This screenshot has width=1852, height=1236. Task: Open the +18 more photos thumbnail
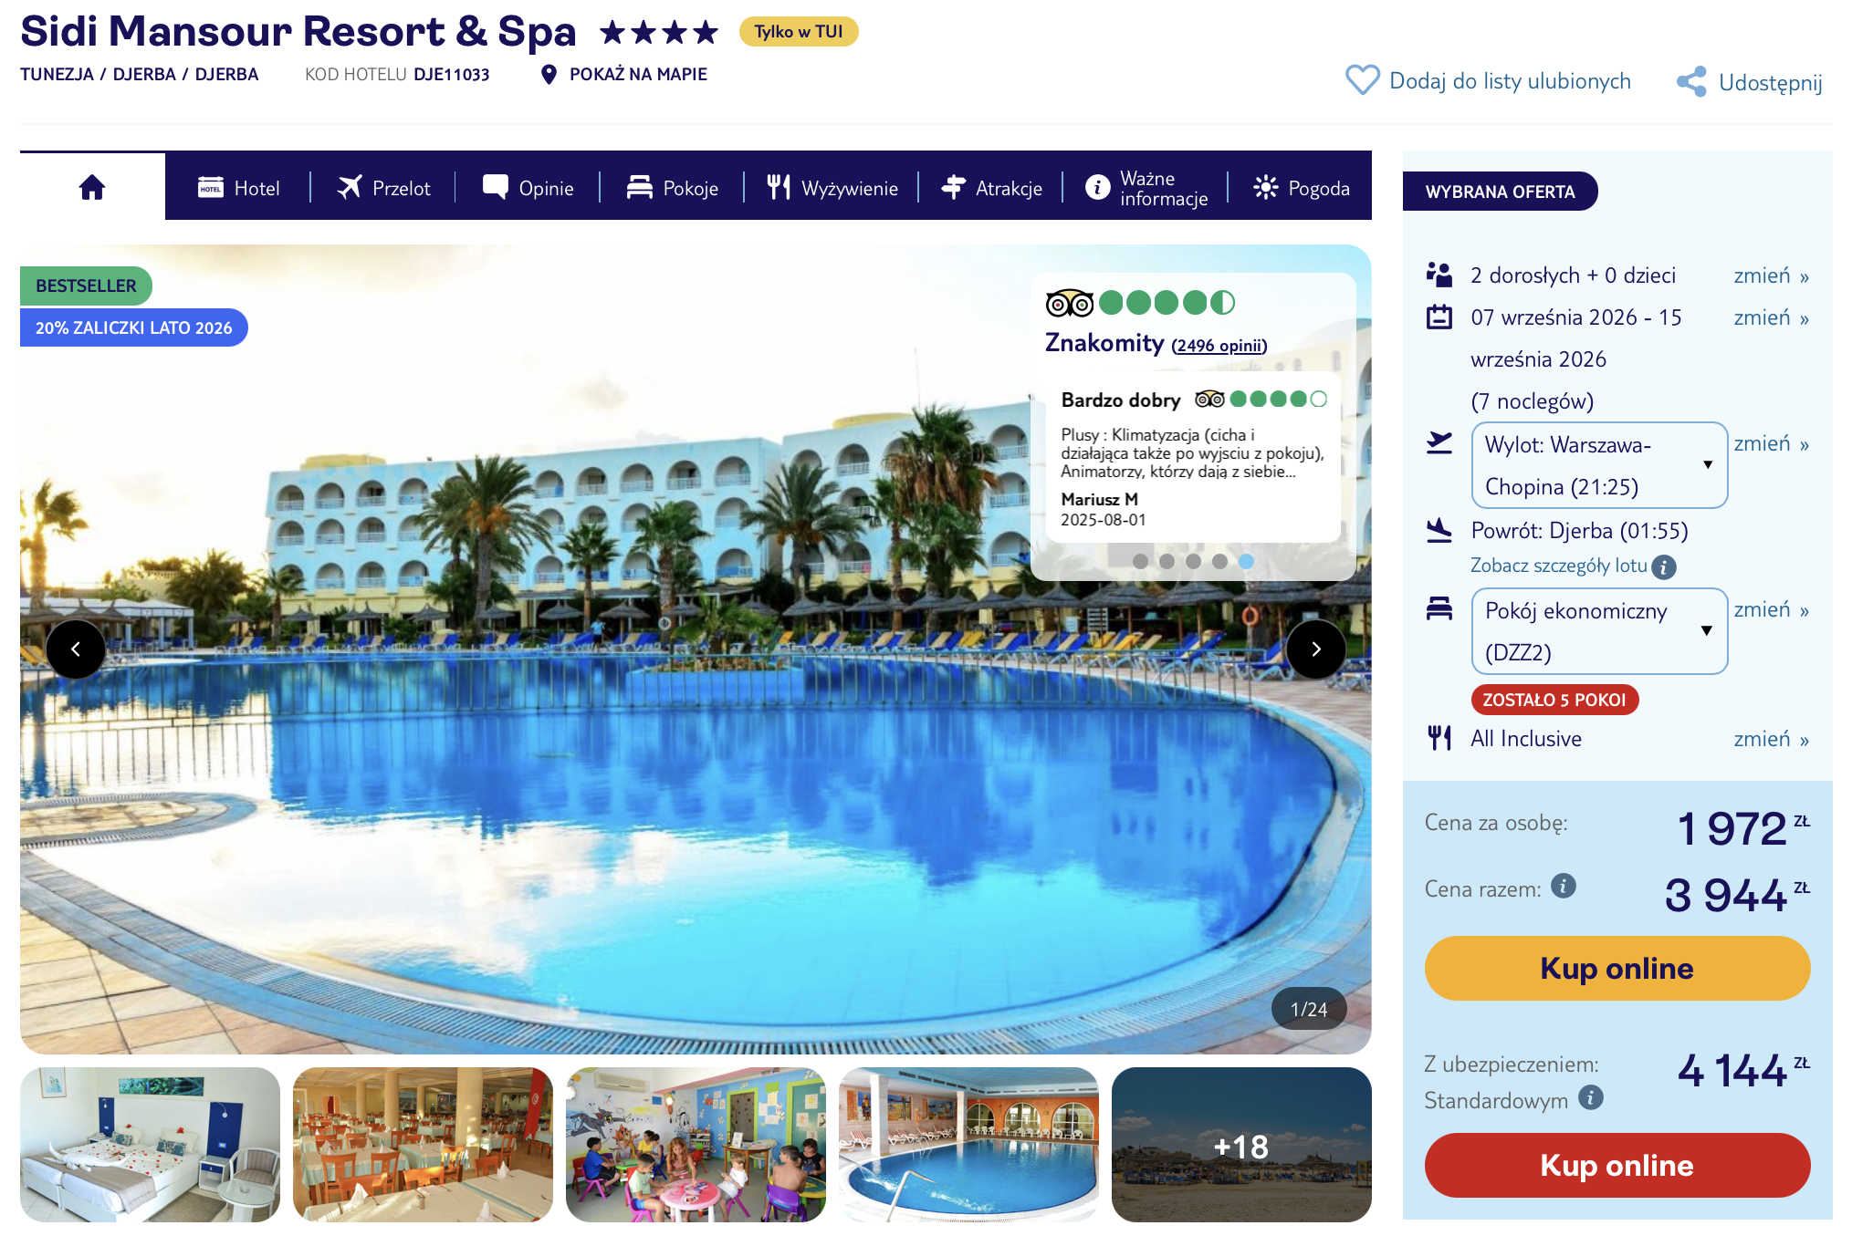(1241, 1145)
